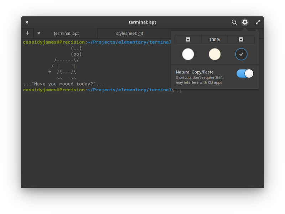Click the 'Have you mooed today?' output line

click(x=64, y=84)
